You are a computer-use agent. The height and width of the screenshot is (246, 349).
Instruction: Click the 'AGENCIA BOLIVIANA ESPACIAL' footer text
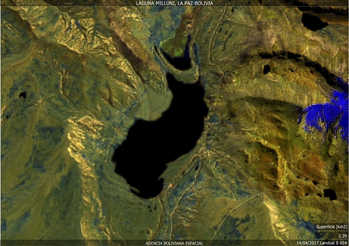coord(174,243)
